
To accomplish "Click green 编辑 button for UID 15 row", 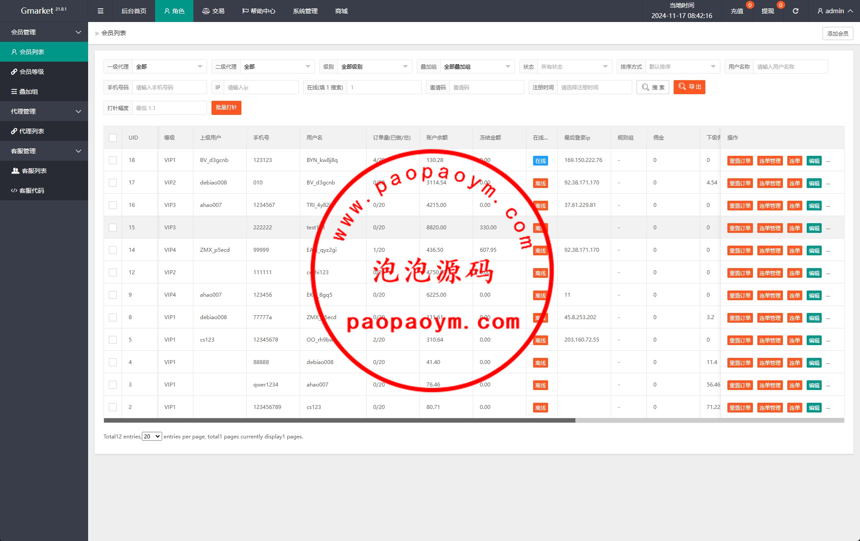I will coord(814,228).
